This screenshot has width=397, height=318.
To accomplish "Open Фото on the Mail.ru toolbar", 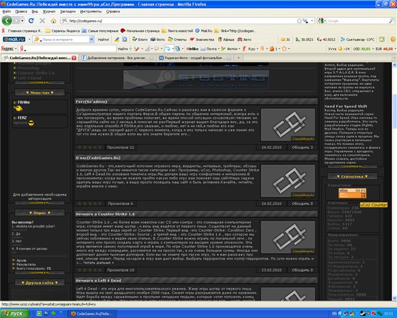I will (158, 40).
